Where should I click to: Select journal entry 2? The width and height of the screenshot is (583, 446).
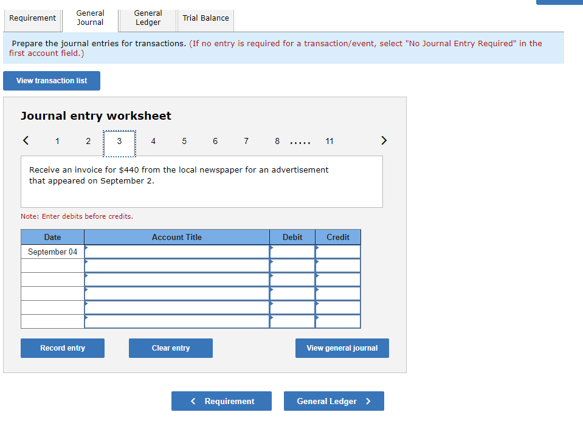(88, 141)
